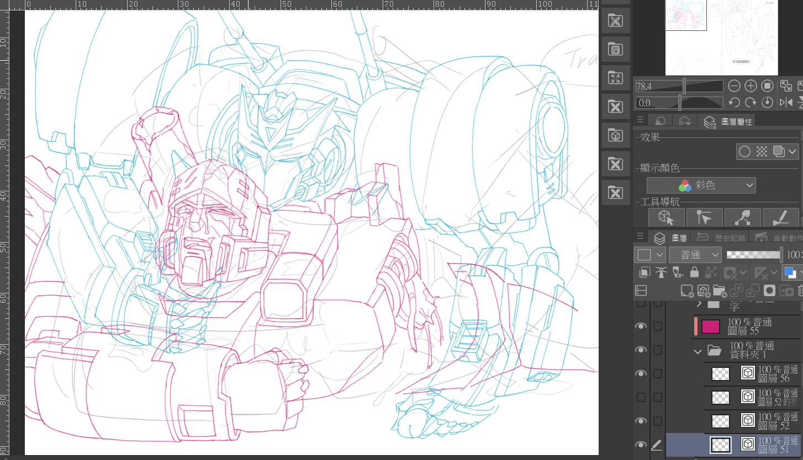This screenshot has width=803, height=460.
Task: Click the create layer mask icon
Action: tap(770, 290)
